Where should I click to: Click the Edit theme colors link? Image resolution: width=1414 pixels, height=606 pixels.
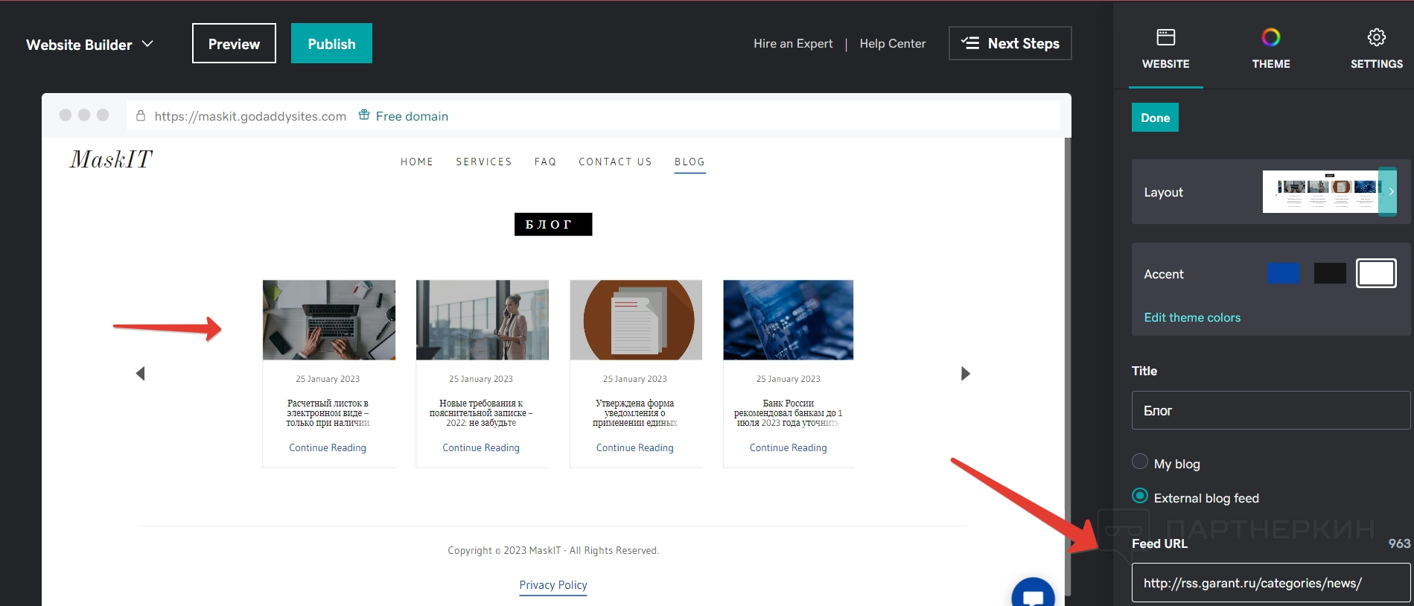(1191, 317)
